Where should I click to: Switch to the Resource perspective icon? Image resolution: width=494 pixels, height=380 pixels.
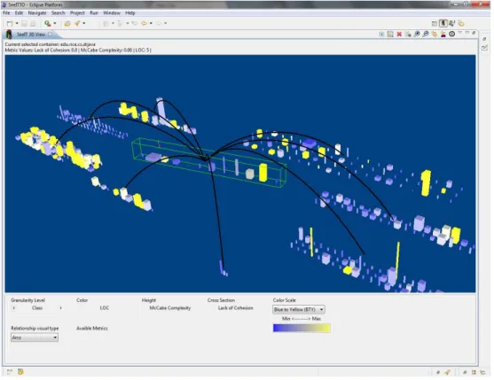coord(461,23)
